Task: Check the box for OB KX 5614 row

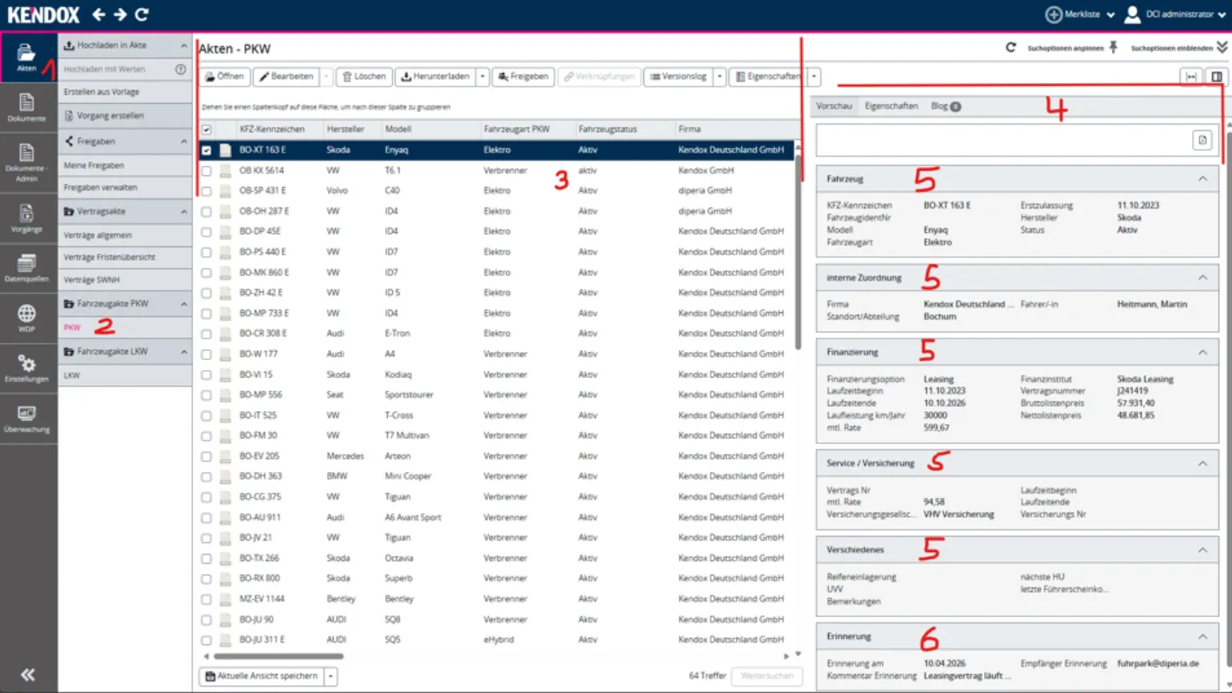Action: (207, 171)
